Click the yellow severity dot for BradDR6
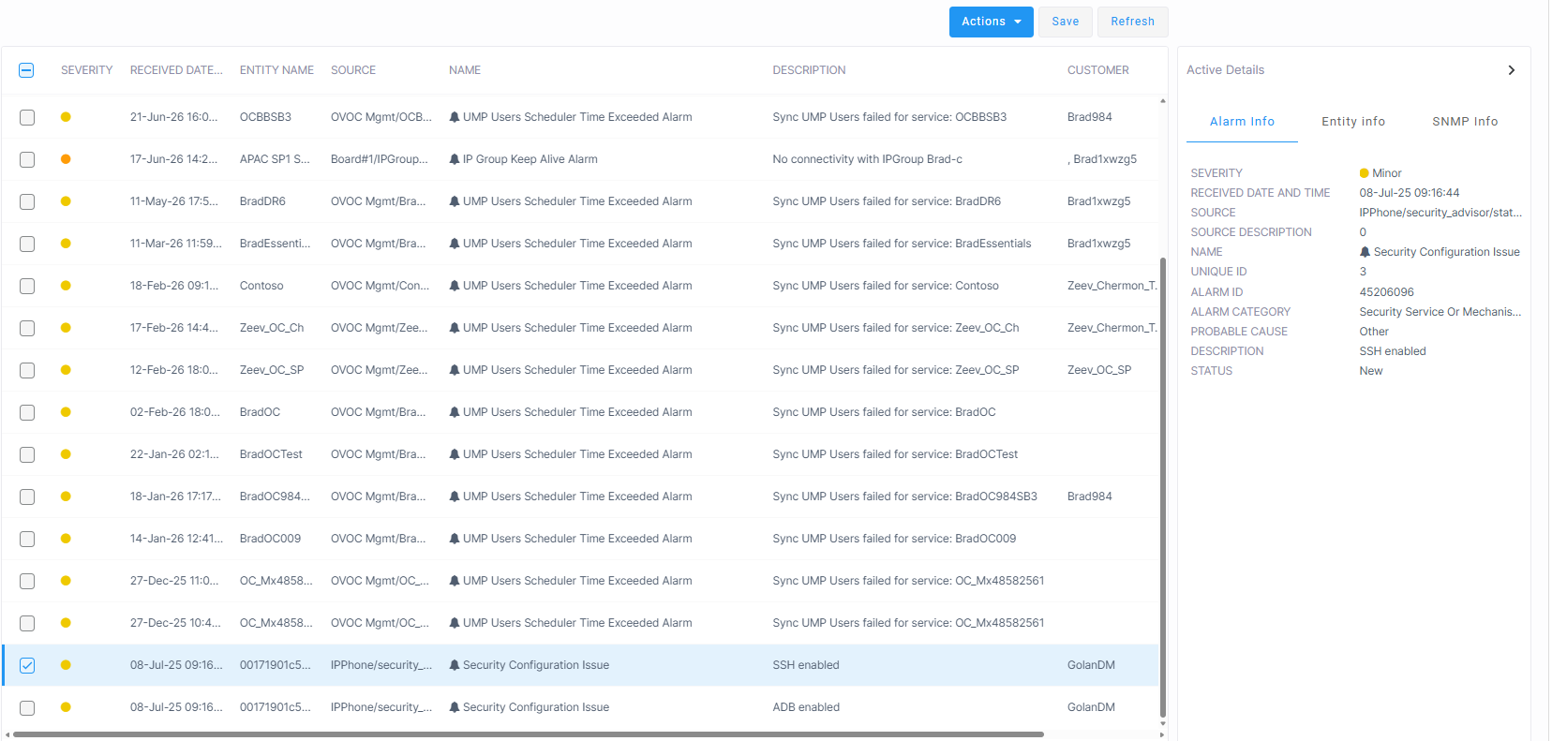The image size is (1552, 741). click(x=66, y=201)
